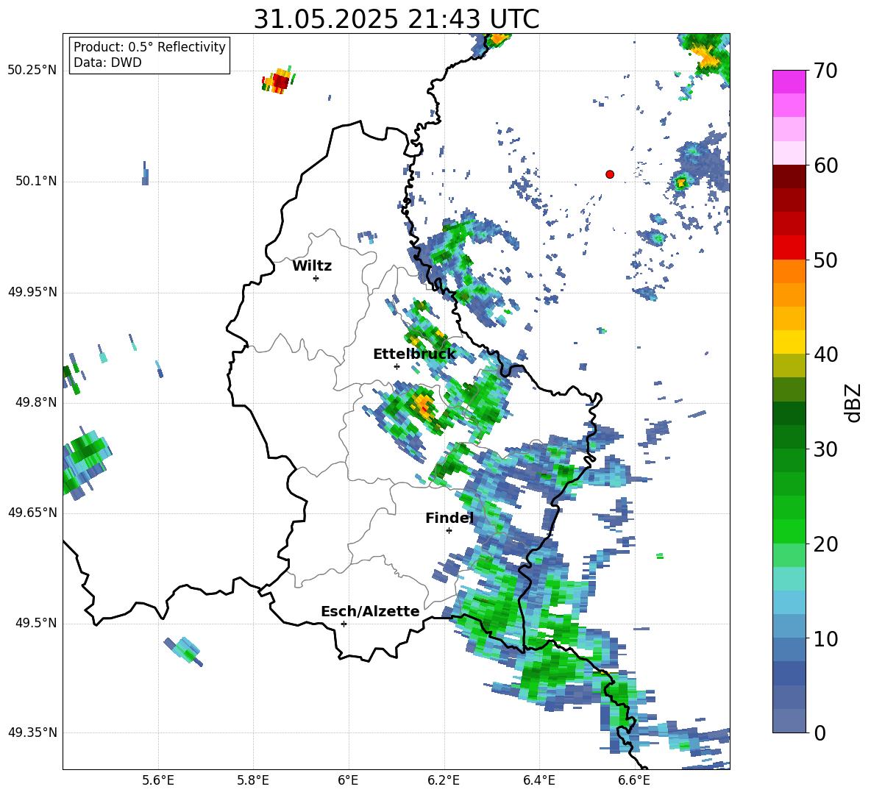The image size is (871, 795).
Task: Click the Findel city label
Action: click(x=449, y=518)
